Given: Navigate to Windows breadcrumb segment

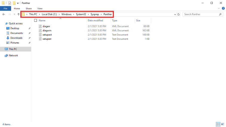Looking at the screenshot, I should (x=66, y=14).
